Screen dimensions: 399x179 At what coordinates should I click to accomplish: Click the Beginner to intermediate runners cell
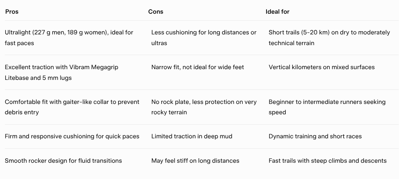pos(327,107)
